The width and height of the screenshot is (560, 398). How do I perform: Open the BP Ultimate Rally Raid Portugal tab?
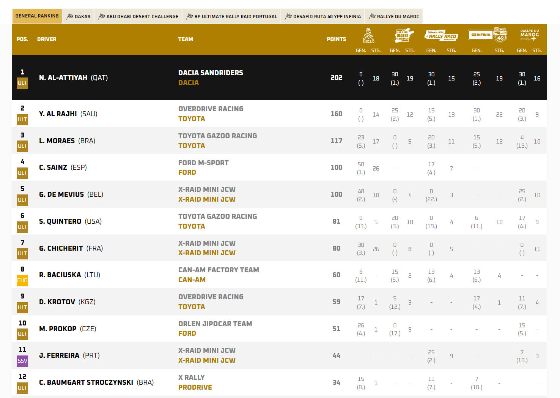click(231, 16)
